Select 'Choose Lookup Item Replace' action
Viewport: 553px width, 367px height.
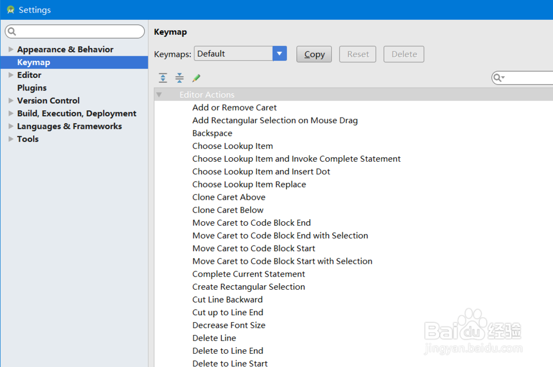[249, 184]
